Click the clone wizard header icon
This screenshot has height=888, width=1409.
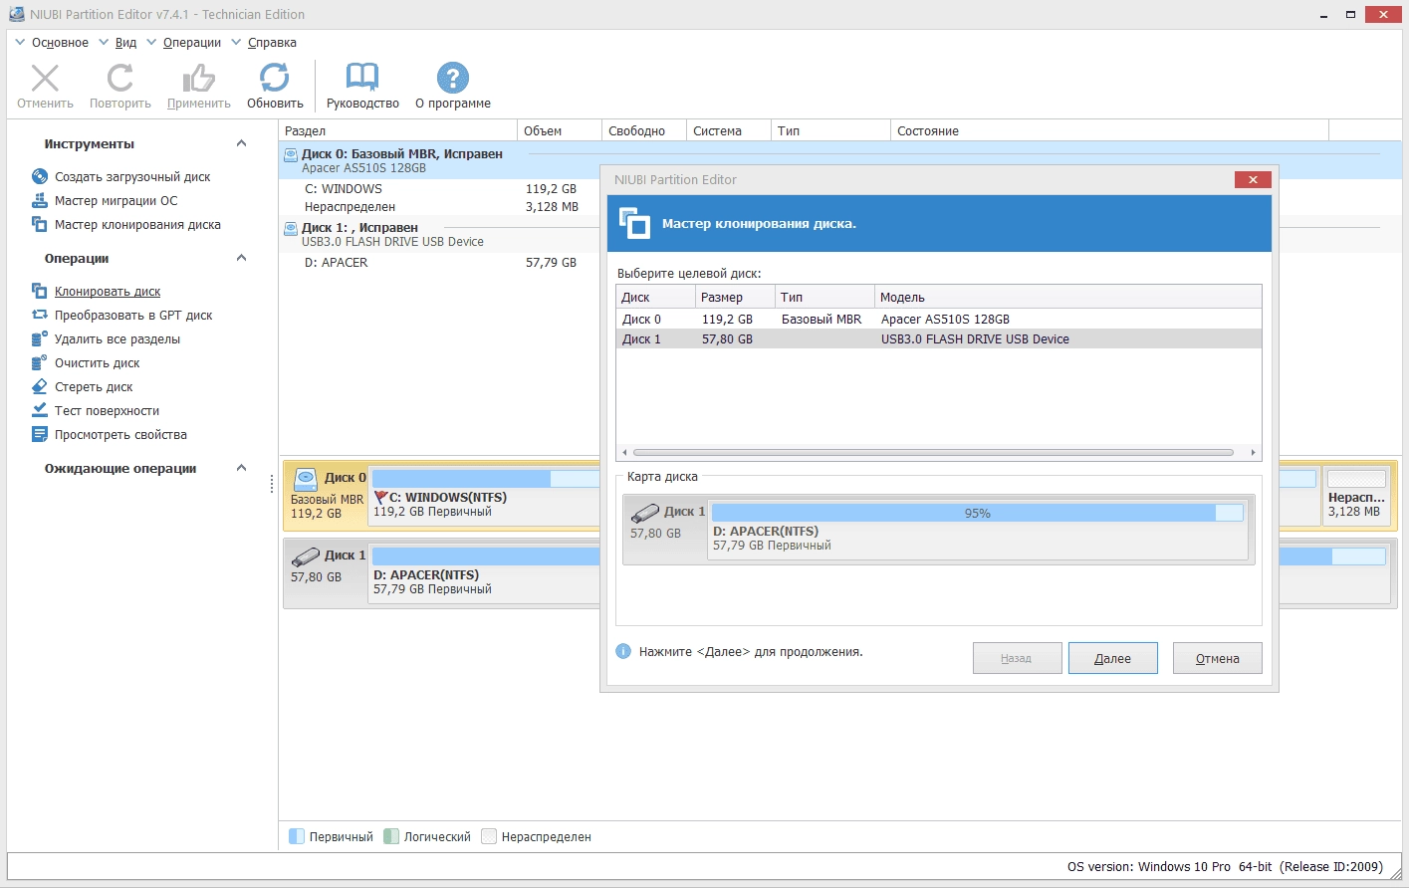634,223
